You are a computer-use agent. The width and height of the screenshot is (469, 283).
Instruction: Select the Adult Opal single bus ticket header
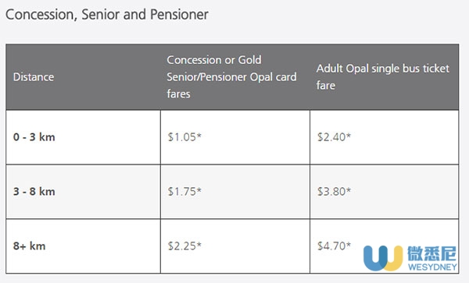point(383,77)
